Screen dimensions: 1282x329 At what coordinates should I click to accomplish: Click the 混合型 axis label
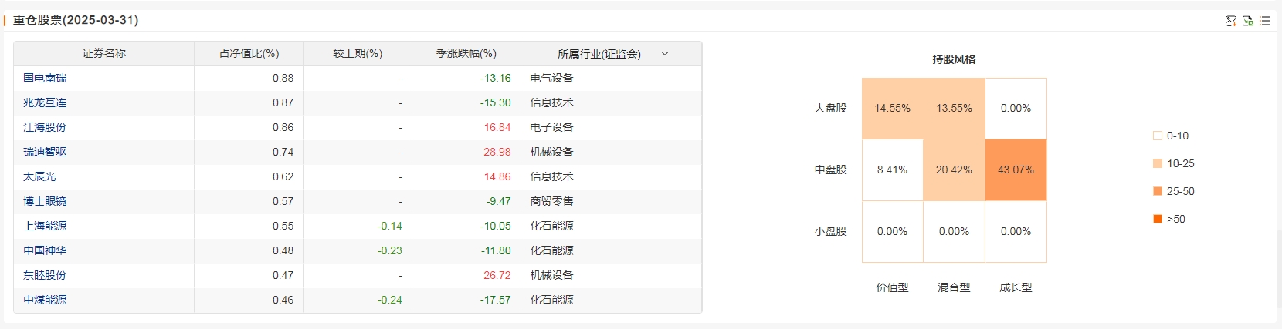coord(954,287)
